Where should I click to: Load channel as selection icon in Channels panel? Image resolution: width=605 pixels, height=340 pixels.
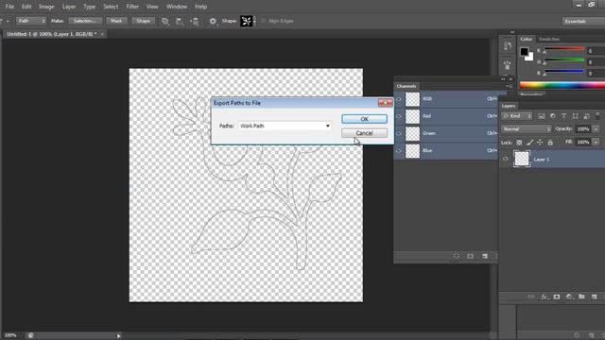click(x=457, y=256)
